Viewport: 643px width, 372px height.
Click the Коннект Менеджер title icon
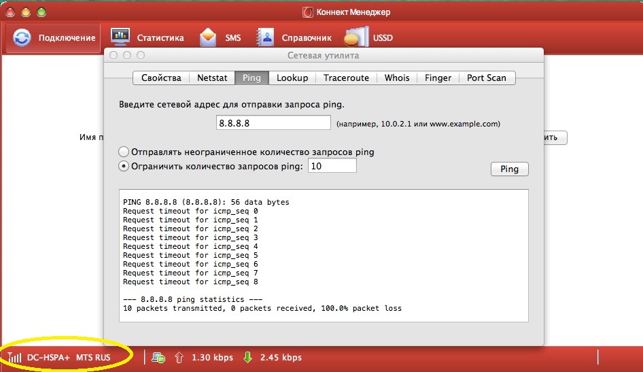click(x=307, y=12)
